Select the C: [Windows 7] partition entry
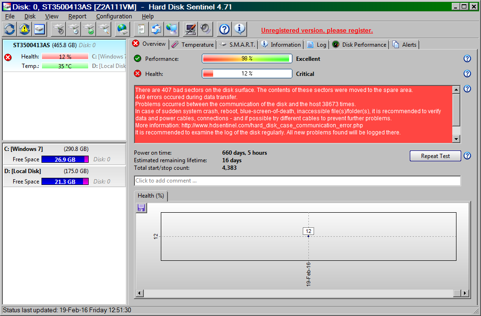The image size is (481, 316). (x=65, y=154)
